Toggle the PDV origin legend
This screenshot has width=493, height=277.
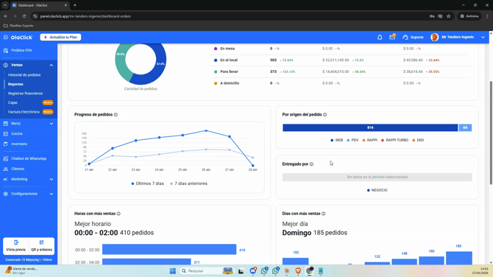point(352,140)
